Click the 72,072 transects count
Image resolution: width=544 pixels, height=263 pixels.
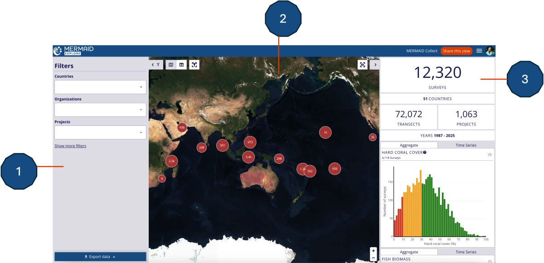pos(409,114)
